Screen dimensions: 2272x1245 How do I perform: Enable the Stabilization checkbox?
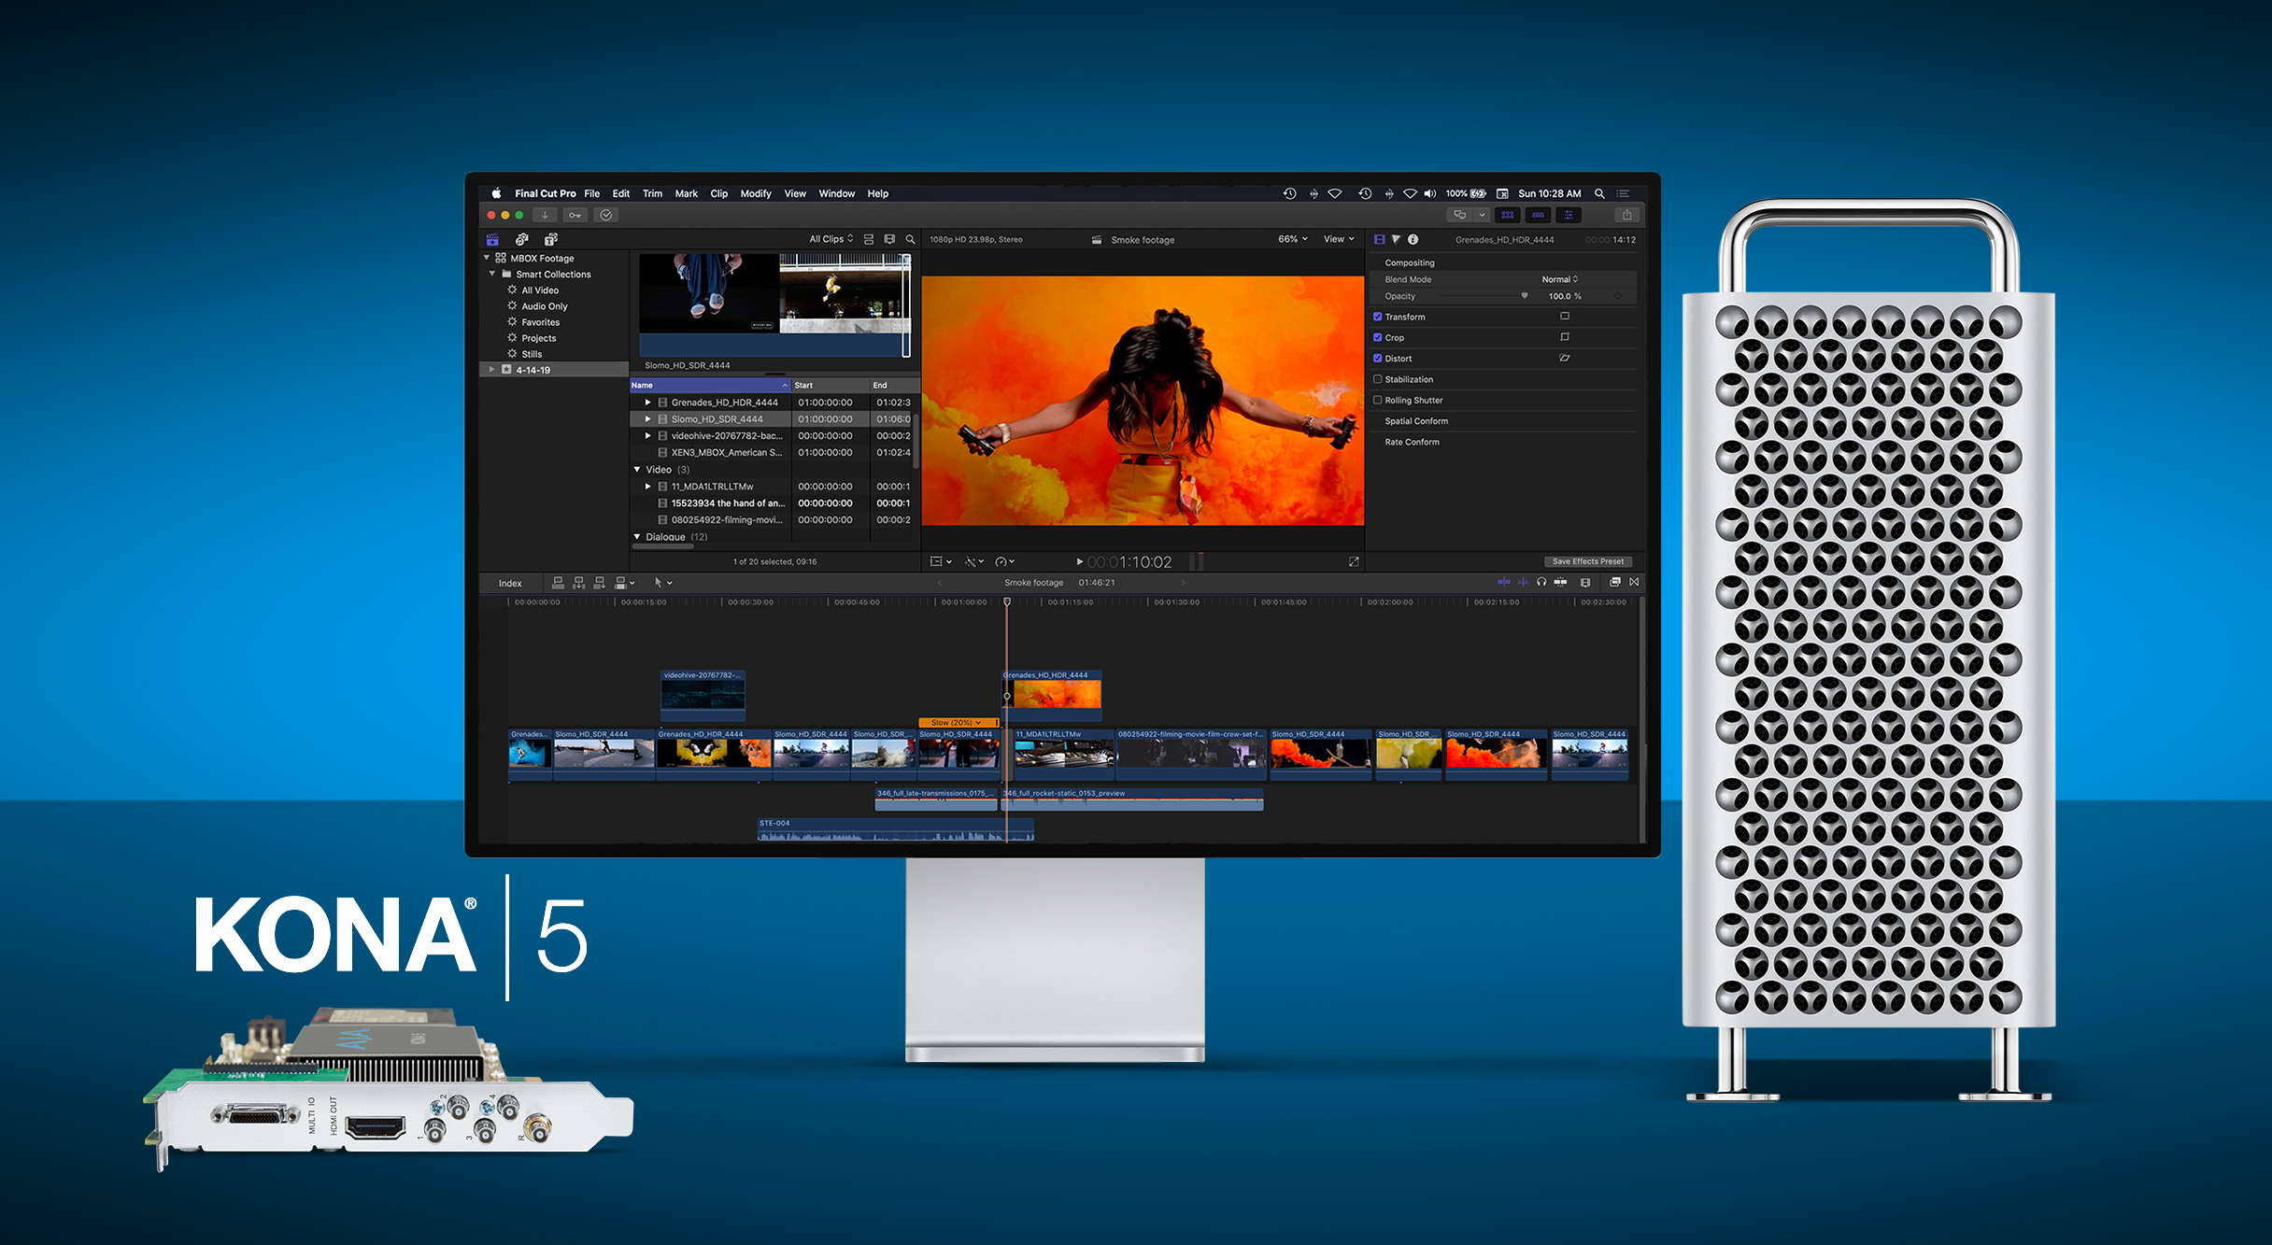click(1377, 379)
